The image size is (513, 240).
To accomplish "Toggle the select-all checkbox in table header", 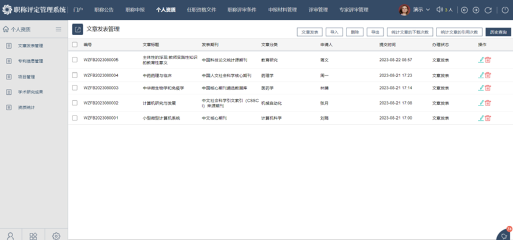I will [x=75, y=45].
